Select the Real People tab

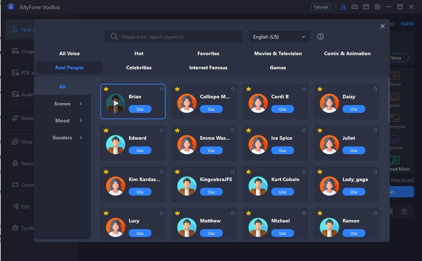pyautogui.click(x=70, y=68)
